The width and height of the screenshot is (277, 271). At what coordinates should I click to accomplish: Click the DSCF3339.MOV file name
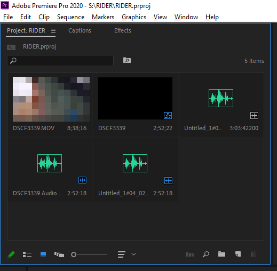34,128
